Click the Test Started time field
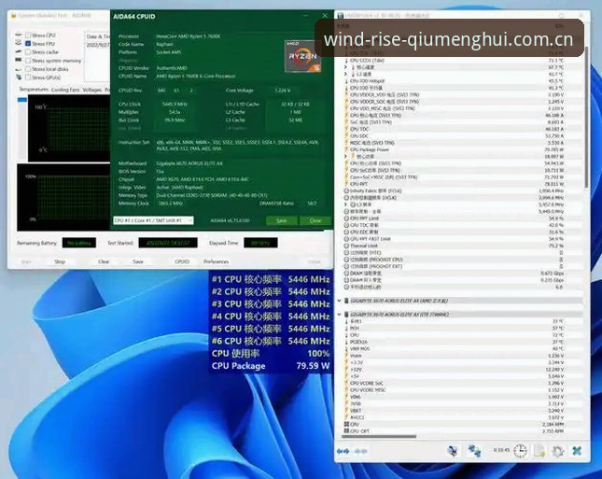Screen dimensions: 602x479 168,243
